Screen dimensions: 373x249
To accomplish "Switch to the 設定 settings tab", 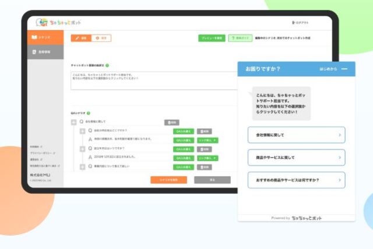I will coord(101,38).
